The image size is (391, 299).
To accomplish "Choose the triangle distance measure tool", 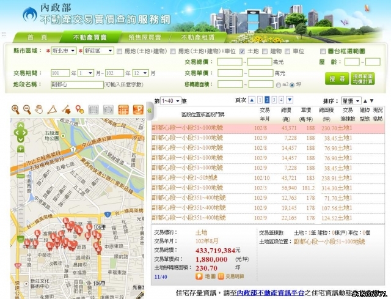I will tap(53, 109).
